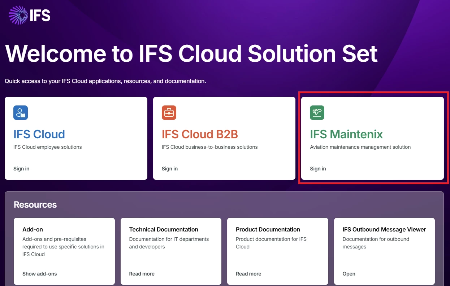Open the IFS Cloud title link
The width and height of the screenshot is (450, 286).
coord(39,134)
